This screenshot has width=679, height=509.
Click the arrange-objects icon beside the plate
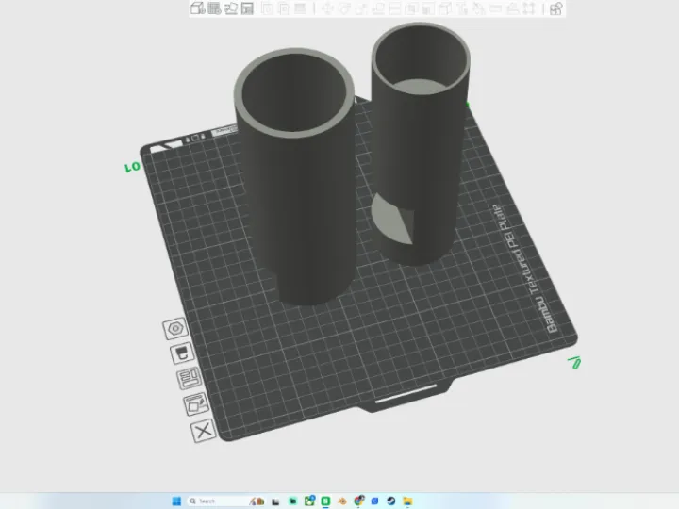[190, 378]
